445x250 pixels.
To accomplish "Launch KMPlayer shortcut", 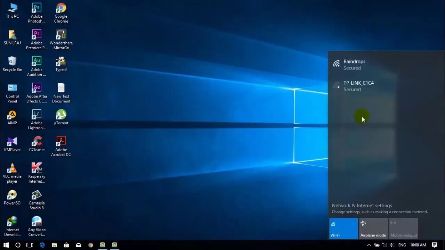I will point(12,144).
